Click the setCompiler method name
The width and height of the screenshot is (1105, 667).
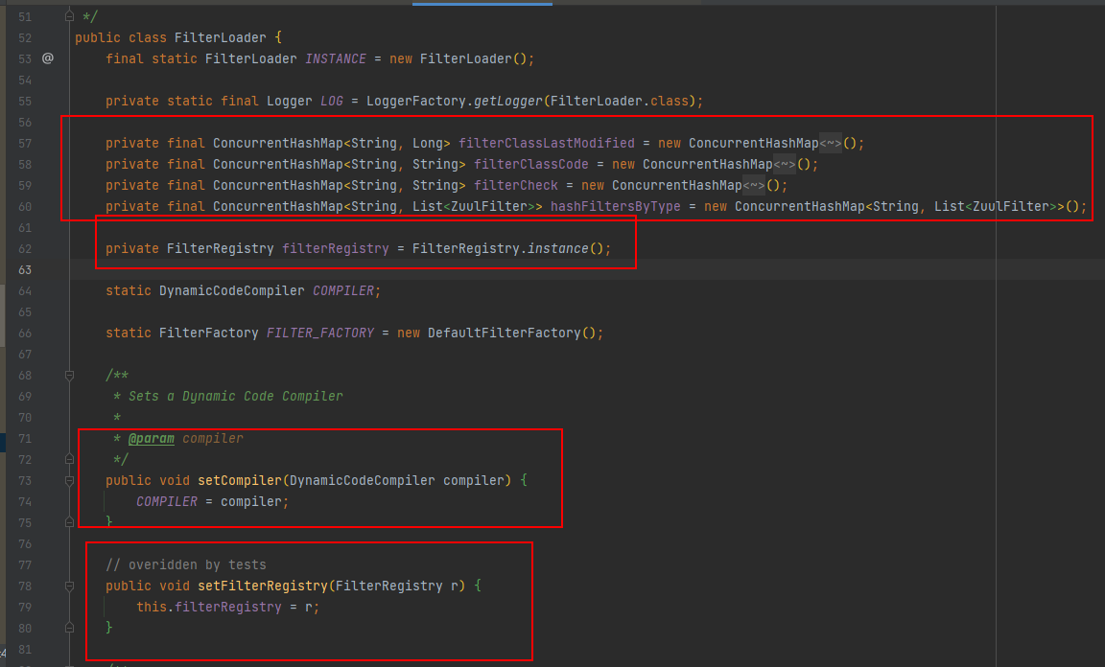click(240, 480)
